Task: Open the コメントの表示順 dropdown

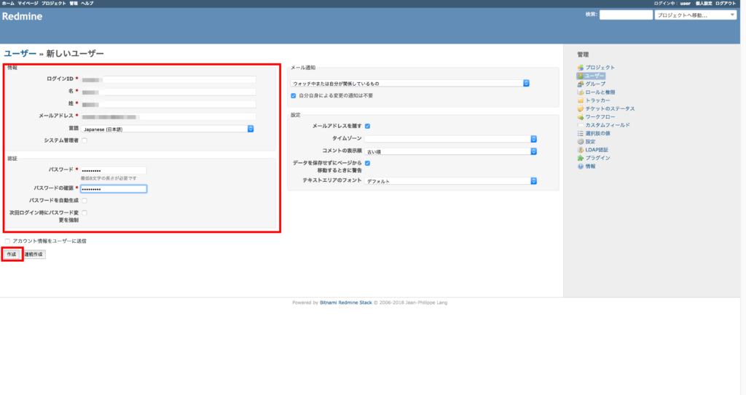Action: click(450, 151)
